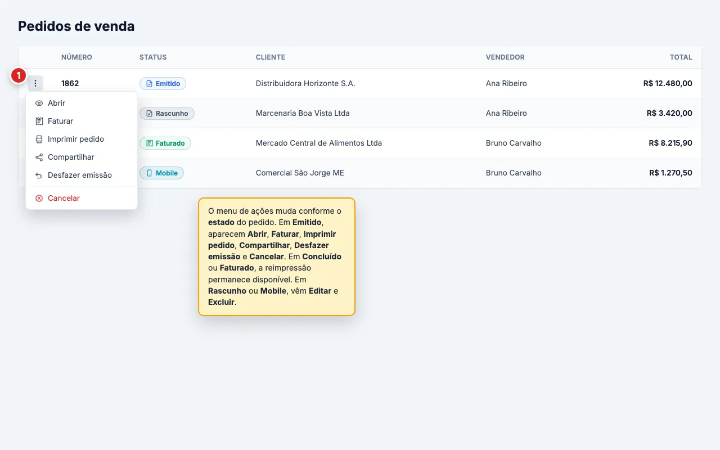Viewport: 720px width, 450px height.
Task: Select the red step 1 marker badge
Action: [19, 75]
